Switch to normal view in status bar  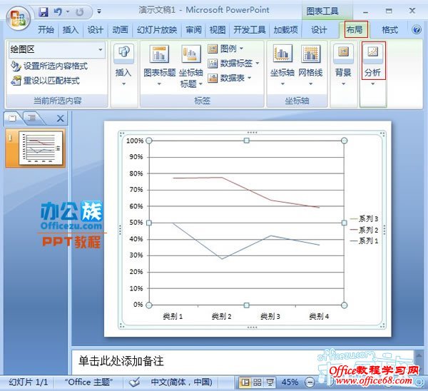click(x=246, y=382)
